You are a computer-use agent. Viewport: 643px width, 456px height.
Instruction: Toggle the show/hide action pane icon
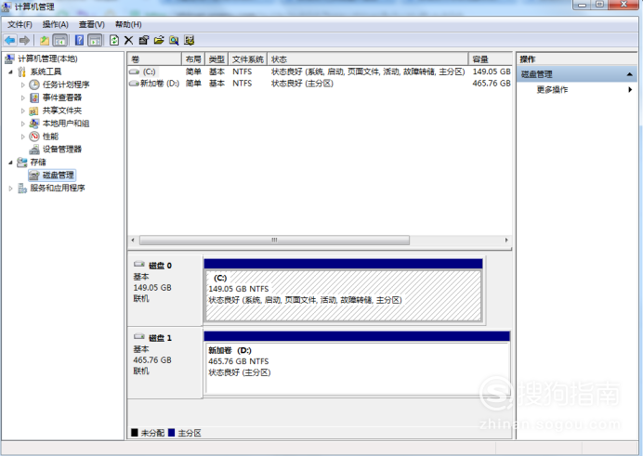click(95, 40)
